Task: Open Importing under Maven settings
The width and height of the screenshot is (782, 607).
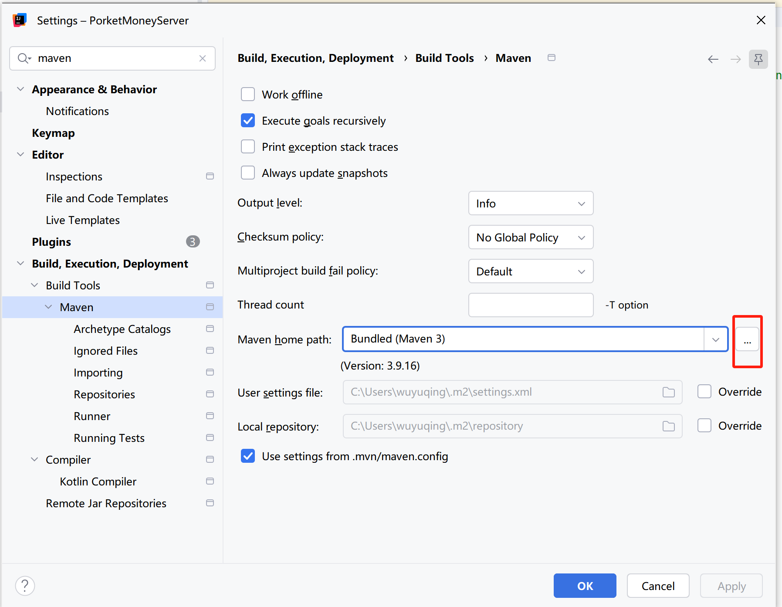Action: [x=98, y=373]
